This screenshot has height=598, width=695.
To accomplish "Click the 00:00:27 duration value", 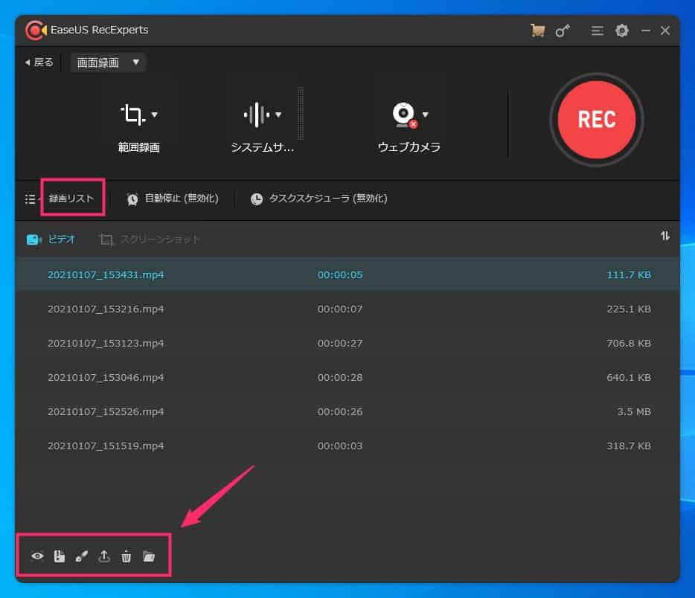I will [340, 344].
